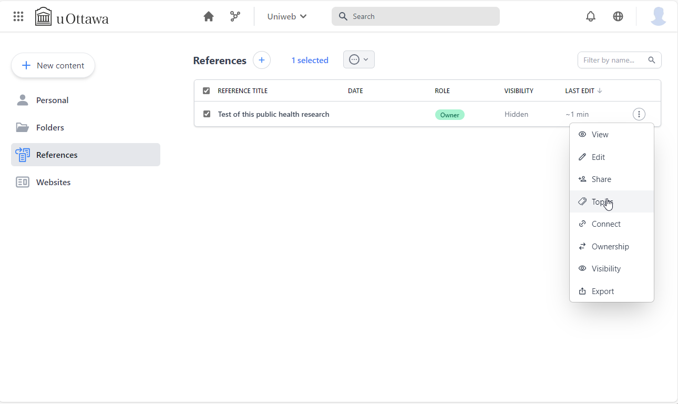The image size is (678, 404).
Task: Click the home icon in the top bar
Action: click(x=208, y=16)
